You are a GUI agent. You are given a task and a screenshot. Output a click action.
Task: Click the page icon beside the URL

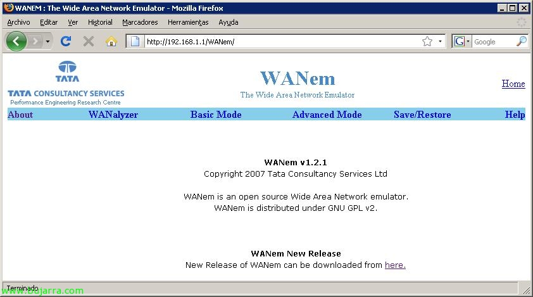click(x=135, y=42)
